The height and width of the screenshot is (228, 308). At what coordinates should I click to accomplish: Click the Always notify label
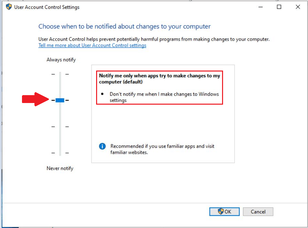(61, 60)
